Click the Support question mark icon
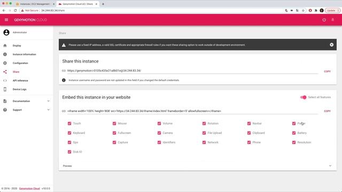Screen dimensions: 342x192 (x=5, y=110)
